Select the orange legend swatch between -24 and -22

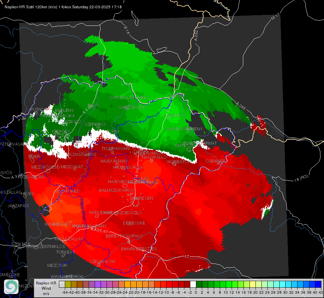click(127, 284)
